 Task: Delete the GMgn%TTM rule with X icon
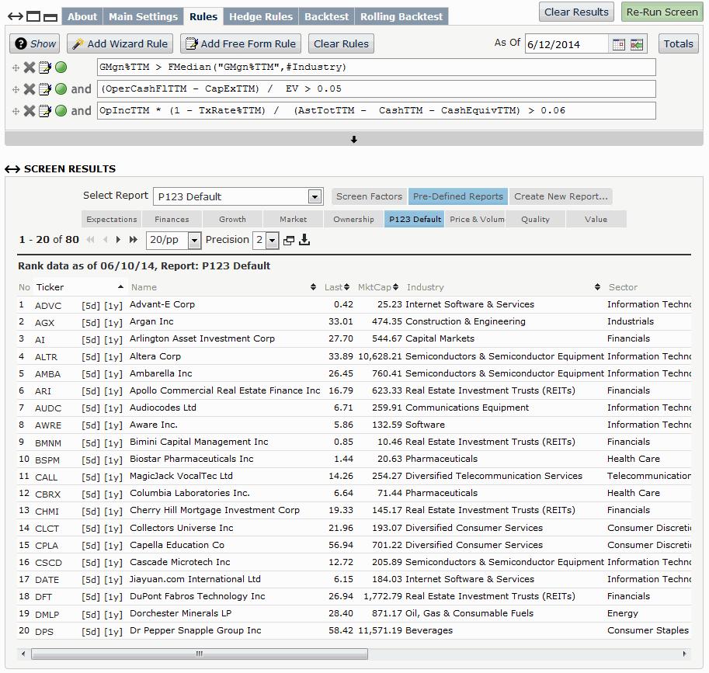30,68
